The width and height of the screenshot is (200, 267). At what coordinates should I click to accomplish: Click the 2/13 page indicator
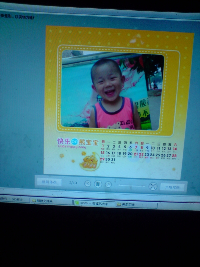point(73,183)
